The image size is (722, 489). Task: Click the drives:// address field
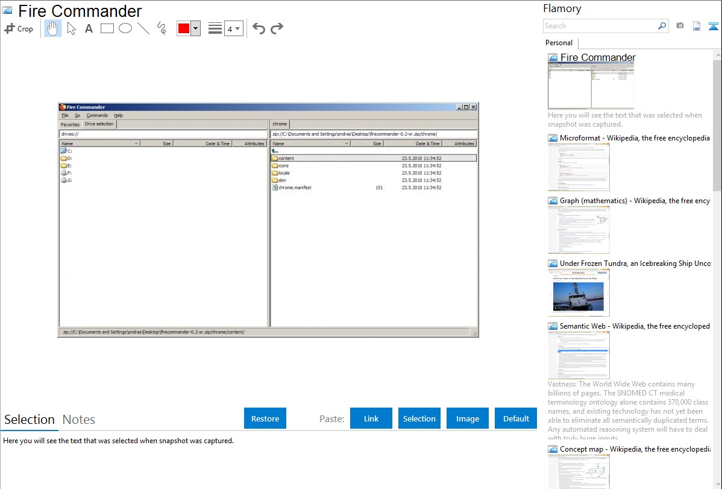[163, 134]
